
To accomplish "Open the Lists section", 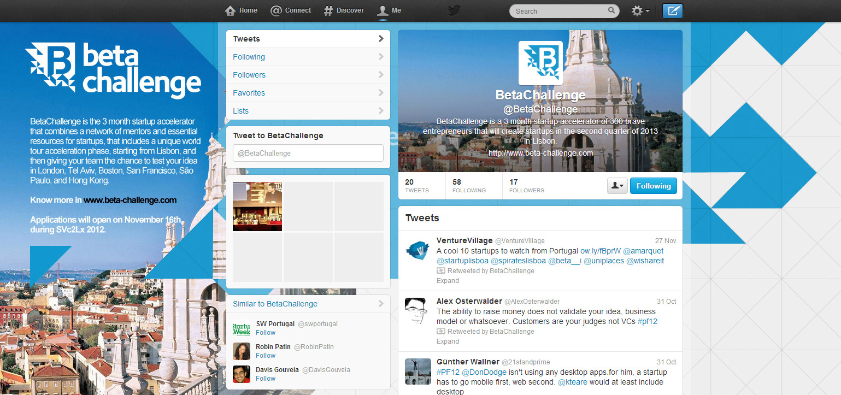I will coord(240,111).
